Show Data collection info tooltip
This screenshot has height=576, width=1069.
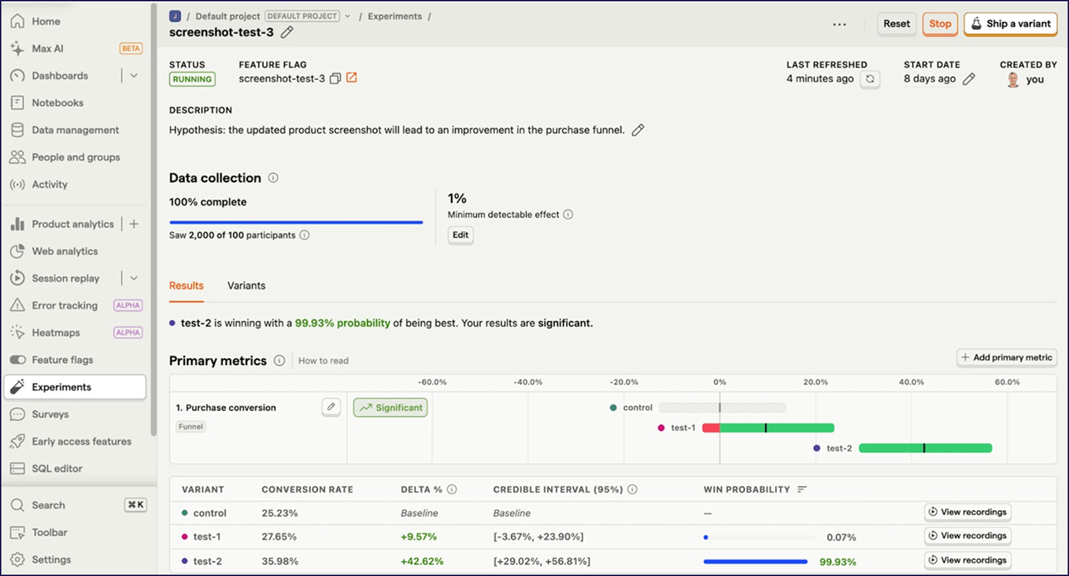(x=273, y=178)
